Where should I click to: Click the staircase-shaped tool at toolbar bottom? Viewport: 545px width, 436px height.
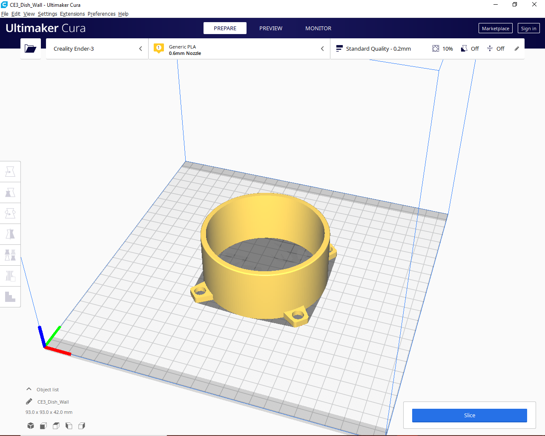coord(10,296)
